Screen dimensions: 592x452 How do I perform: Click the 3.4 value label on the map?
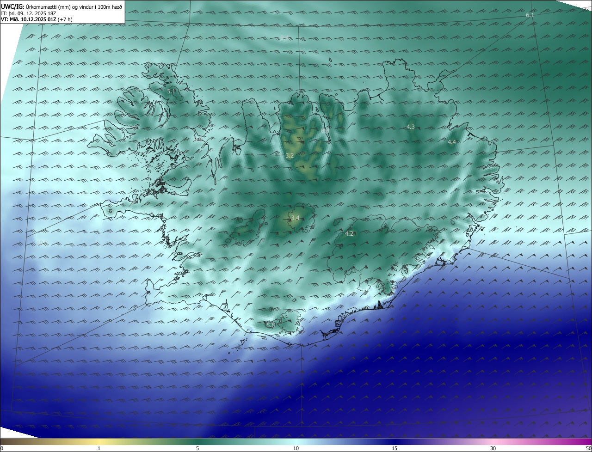[295, 218]
